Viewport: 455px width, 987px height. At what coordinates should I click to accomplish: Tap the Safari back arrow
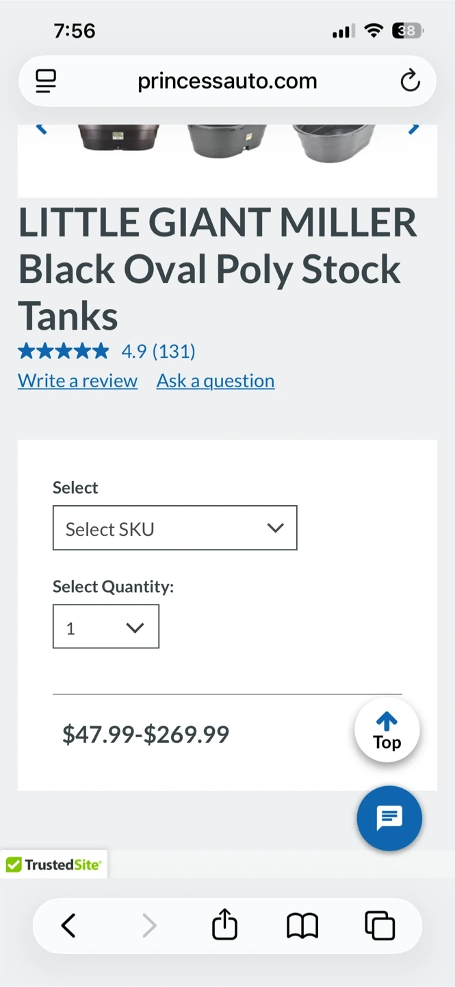68,925
